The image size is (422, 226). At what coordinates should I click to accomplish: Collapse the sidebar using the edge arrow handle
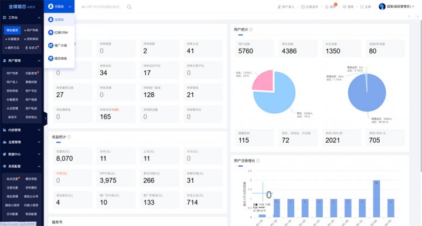point(45,119)
